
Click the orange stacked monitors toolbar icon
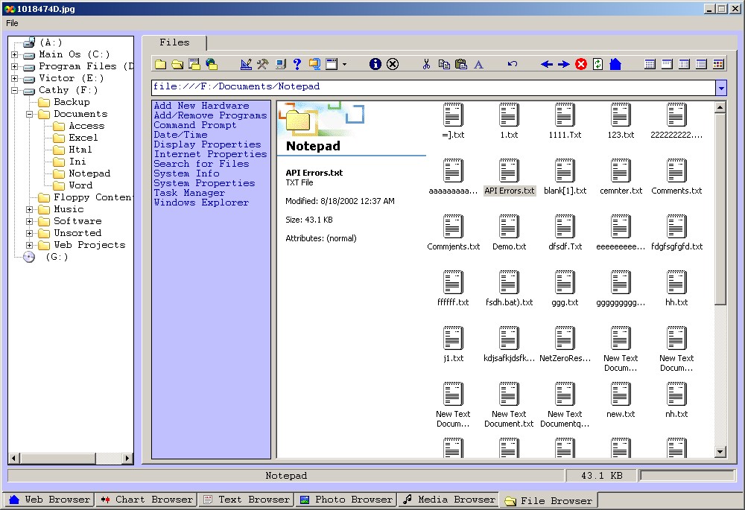[x=314, y=64]
